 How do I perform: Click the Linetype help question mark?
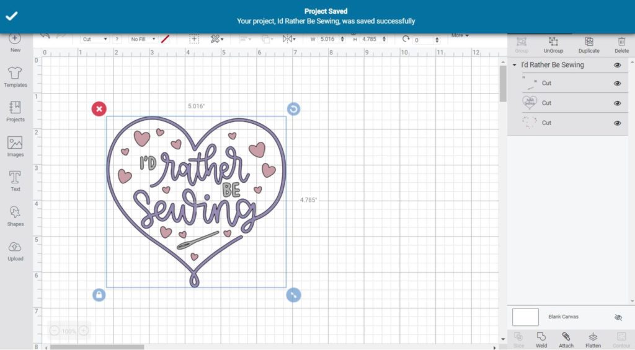[x=117, y=39]
